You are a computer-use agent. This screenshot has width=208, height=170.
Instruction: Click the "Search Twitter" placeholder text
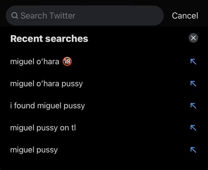(x=48, y=16)
